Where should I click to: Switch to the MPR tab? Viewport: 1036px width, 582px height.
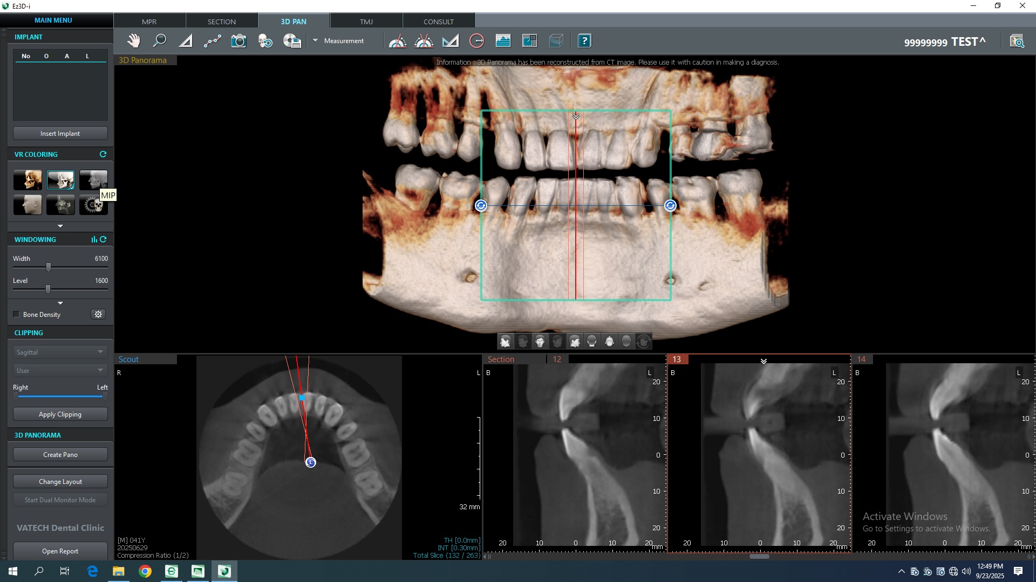tap(149, 22)
